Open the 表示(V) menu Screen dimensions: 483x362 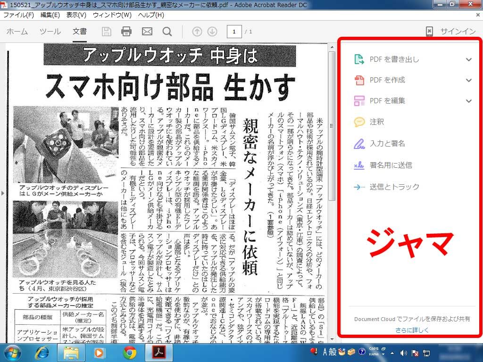[x=76, y=15]
